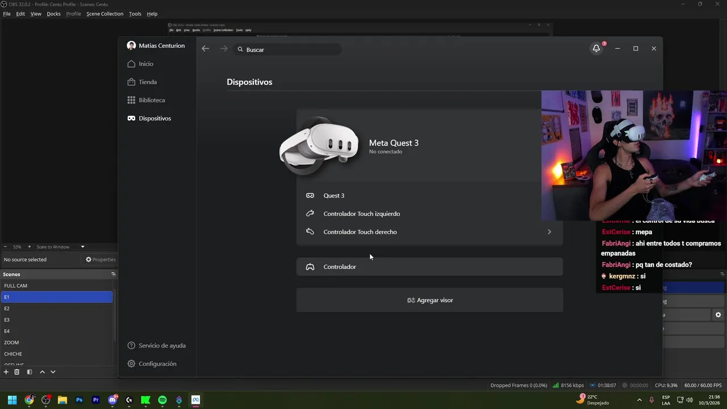
Task: Open the OBS Docks menu
Action: point(53,14)
